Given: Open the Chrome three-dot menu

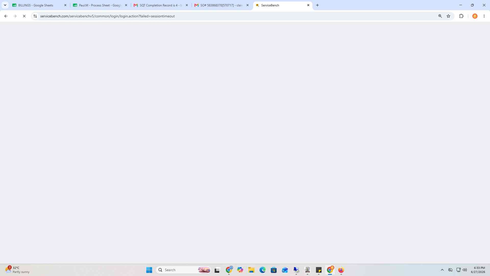Looking at the screenshot, I should coord(484,16).
